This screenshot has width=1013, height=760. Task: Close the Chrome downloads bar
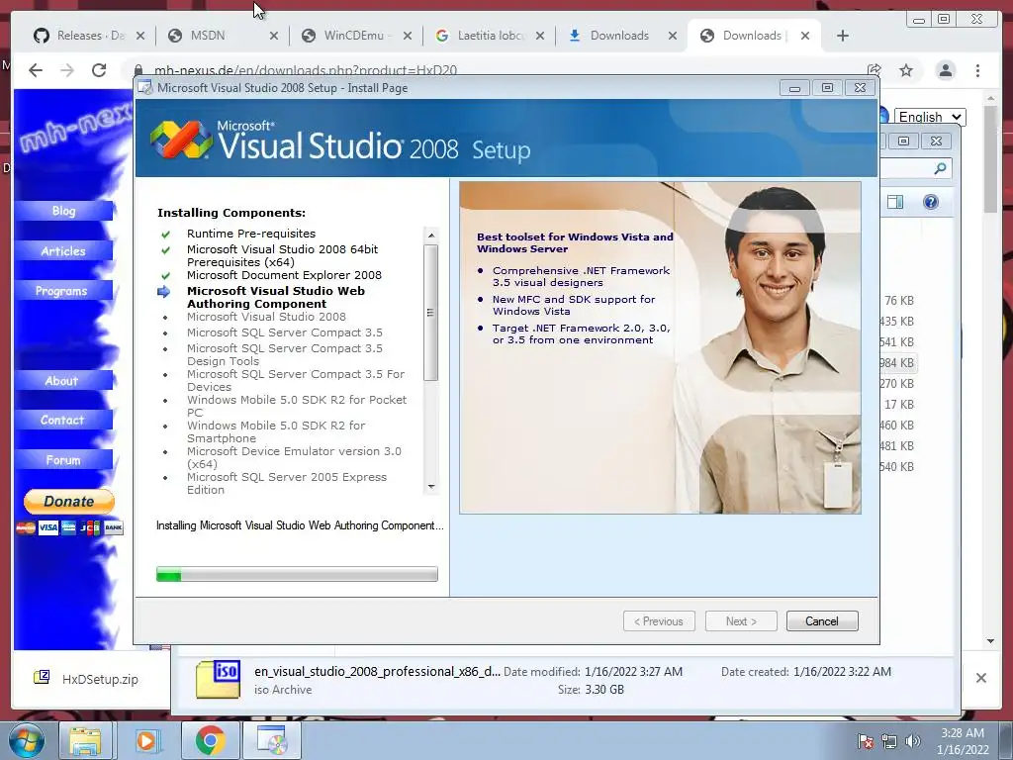coord(980,678)
